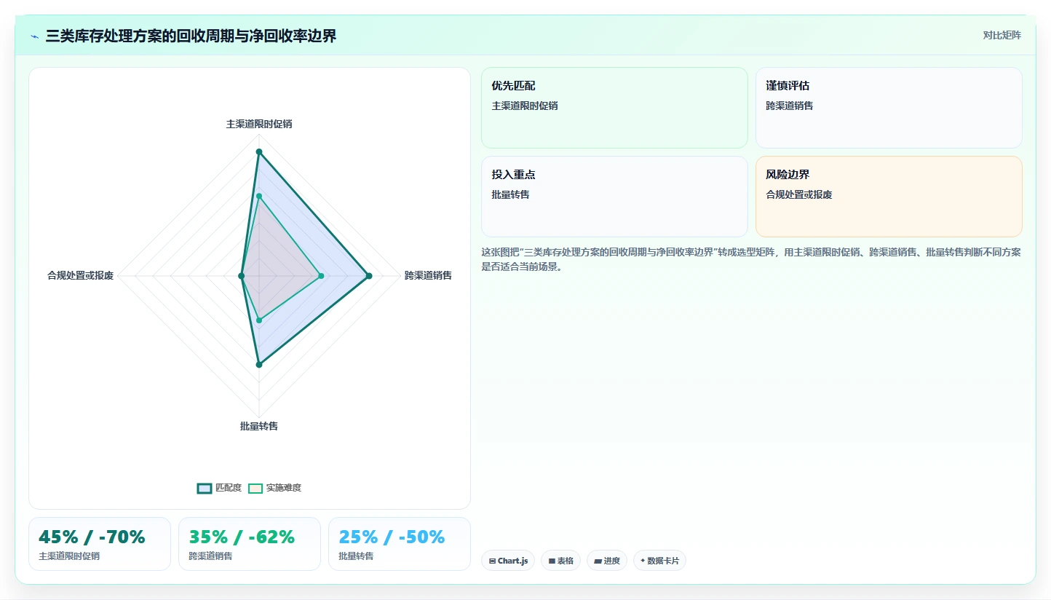Open the 投入重点 card
This screenshot has height=600, width=1051.
(614, 197)
